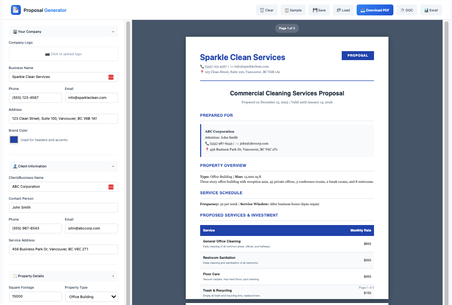Screen dimensions: 452x305
Task: Click the Save floppy disk icon
Action: (x=315, y=9)
